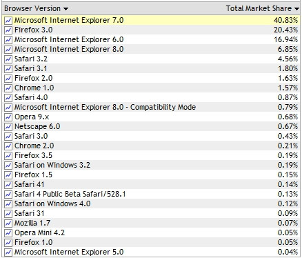The height and width of the screenshot is (258, 302).
Task: Select the Microsoft Internet Explorer 7.0 row label
Action: pyautogui.click(x=69, y=20)
